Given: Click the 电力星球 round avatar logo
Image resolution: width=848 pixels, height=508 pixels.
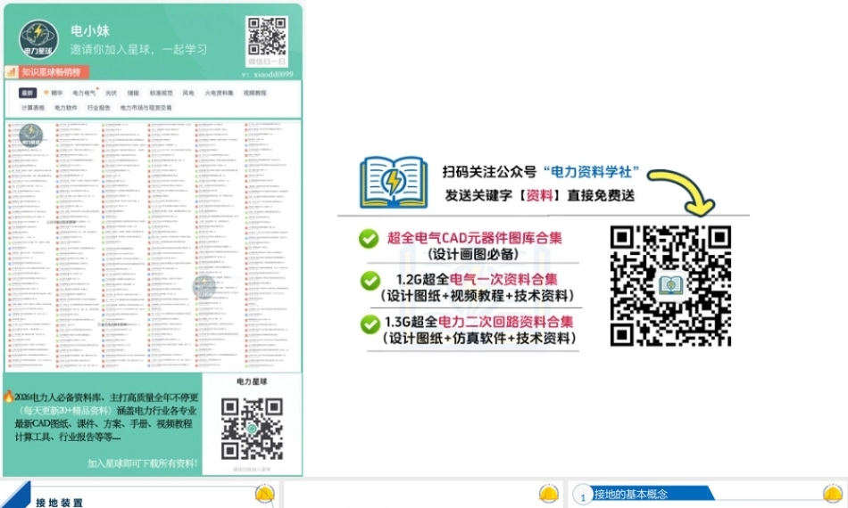Looking at the screenshot, I should tap(38, 40).
